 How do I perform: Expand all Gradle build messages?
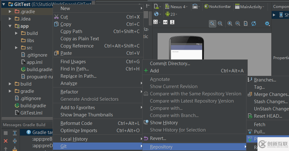(x=15, y=133)
